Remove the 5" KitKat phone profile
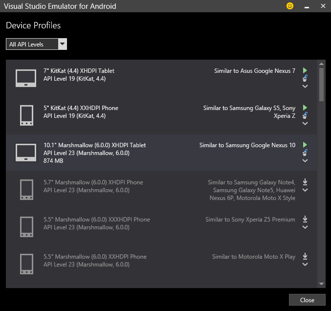331x311 pixels. point(305,115)
